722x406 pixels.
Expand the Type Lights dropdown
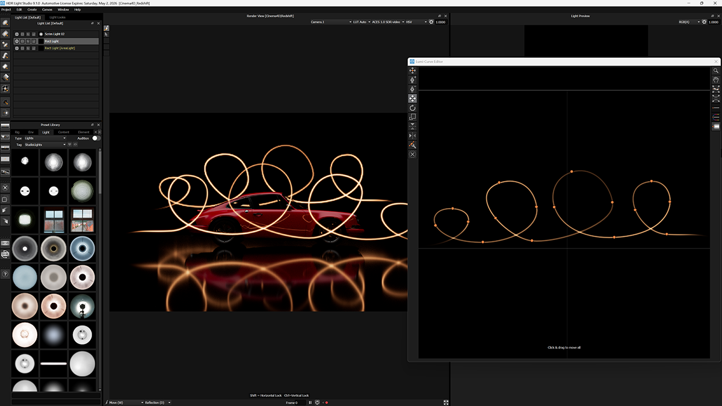[x=45, y=138]
